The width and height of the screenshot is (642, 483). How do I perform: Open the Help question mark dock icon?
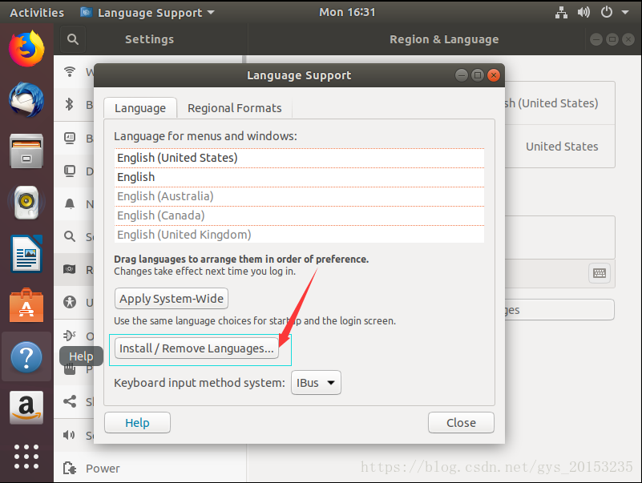point(26,357)
